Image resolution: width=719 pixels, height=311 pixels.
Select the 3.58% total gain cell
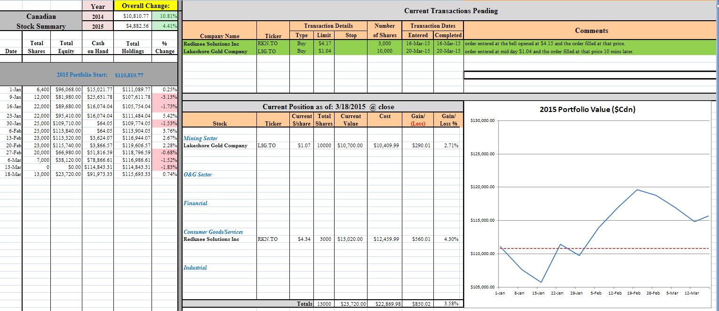coord(449,304)
